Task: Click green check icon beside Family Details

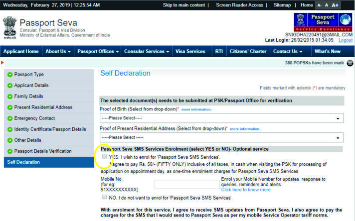Action: 10,97
